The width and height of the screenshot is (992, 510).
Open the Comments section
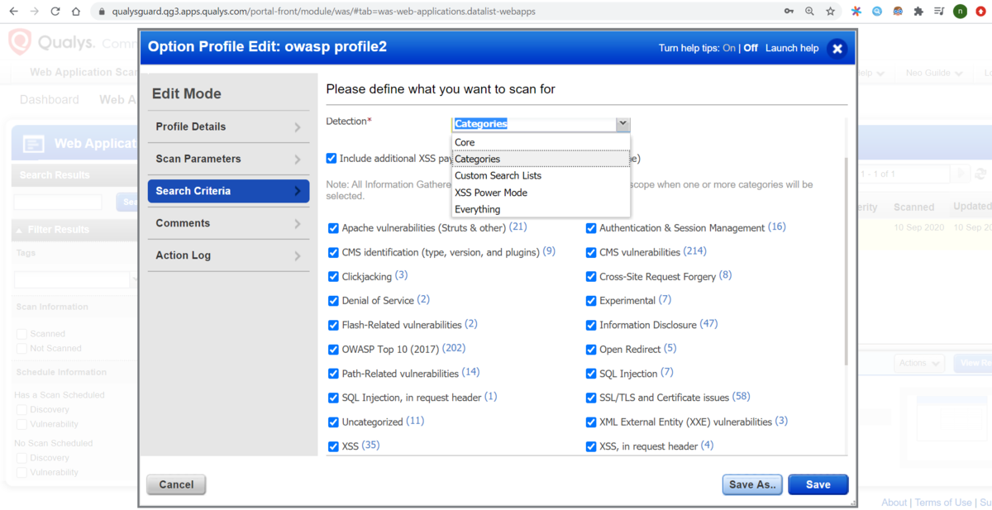(x=228, y=223)
